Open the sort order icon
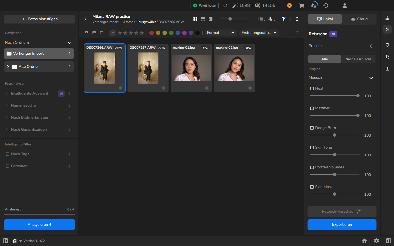This screenshot has height=246, width=394. [270, 19]
